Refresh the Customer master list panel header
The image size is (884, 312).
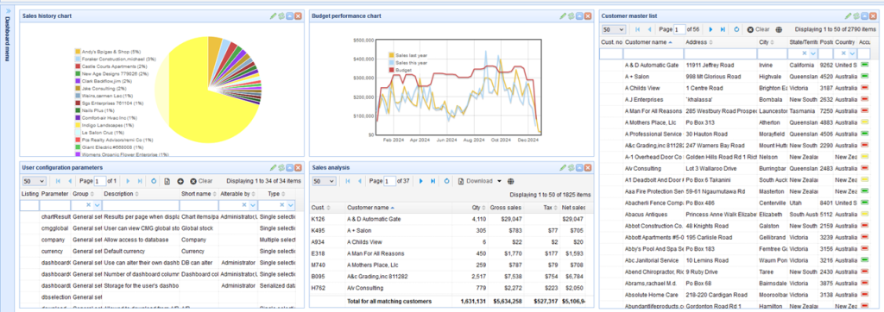click(856, 16)
